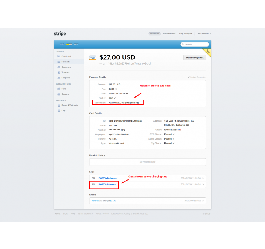
Task: Open Events & Webhooks in the sidebar
Action: point(69,105)
